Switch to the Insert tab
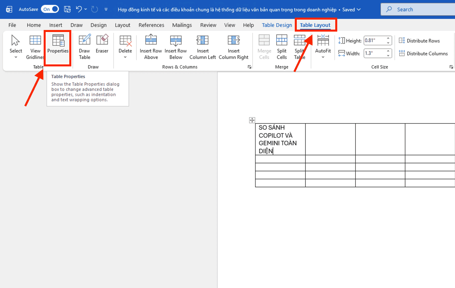This screenshot has height=288, width=455. point(55,25)
